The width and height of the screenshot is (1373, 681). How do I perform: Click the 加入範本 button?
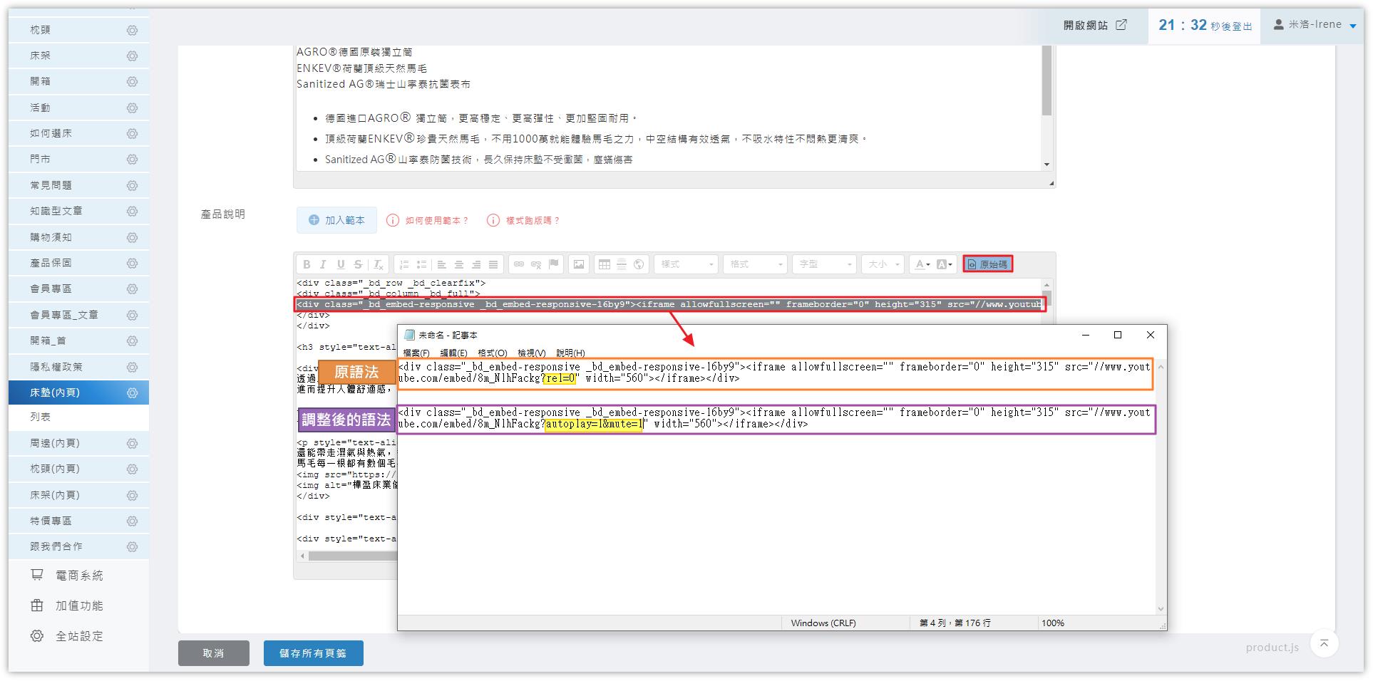coord(336,221)
